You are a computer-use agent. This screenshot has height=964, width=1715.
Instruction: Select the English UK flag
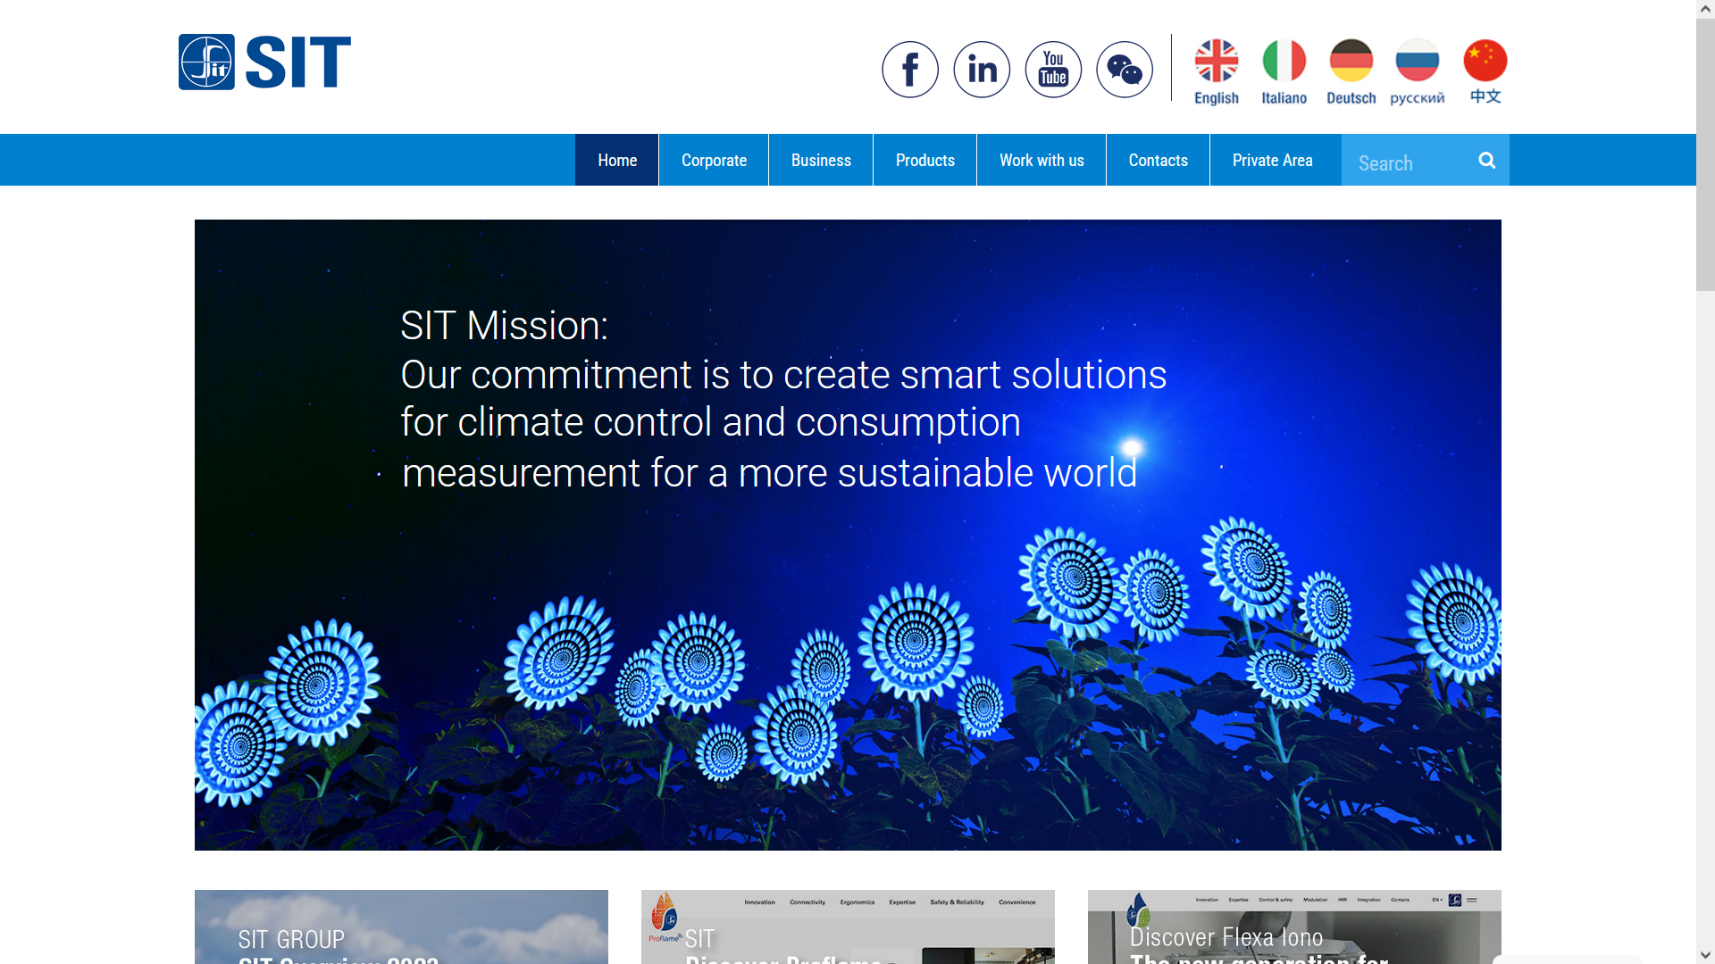[x=1217, y=61]
